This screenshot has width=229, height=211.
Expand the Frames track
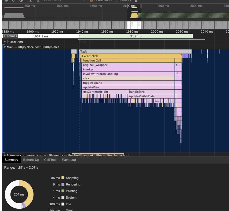pyautogui.click(x=5, y=36)
